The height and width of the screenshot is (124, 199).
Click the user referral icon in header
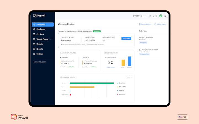150,16
